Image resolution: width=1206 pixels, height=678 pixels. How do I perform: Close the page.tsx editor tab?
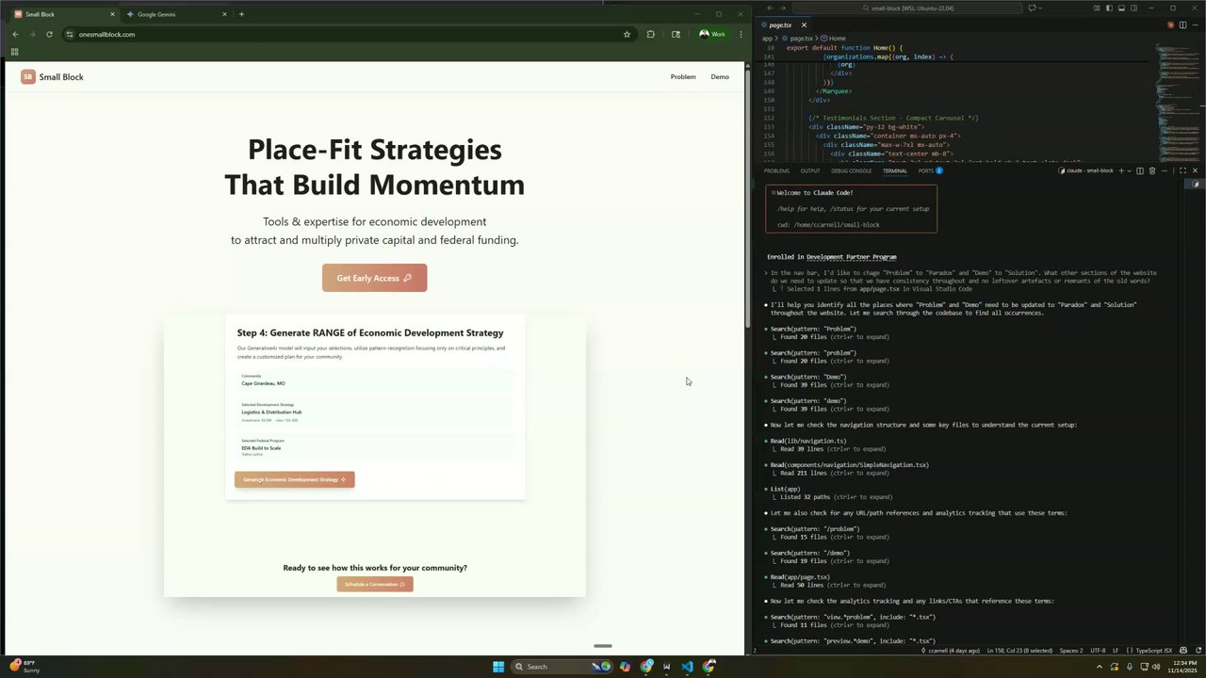click(x=804, y=24)
